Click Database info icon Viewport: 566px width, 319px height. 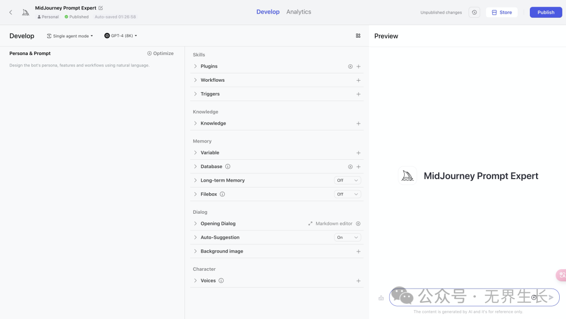click(x=227, y=167)
